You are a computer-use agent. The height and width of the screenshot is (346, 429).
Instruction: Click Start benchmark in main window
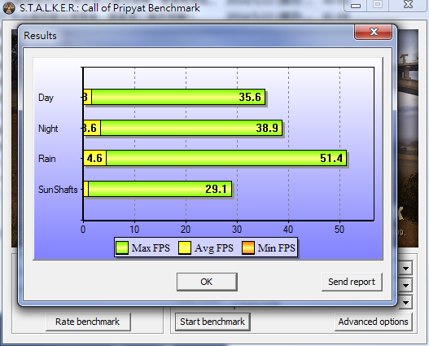click(212, 322)
